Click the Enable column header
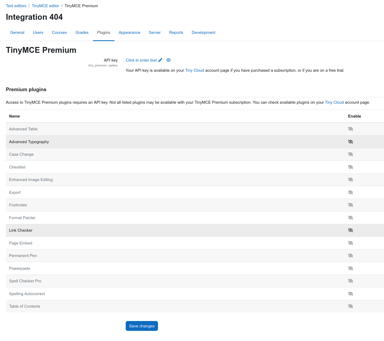The width and height of the screenshot is (384, 341). pyautogui.click(x=354, y=116)
